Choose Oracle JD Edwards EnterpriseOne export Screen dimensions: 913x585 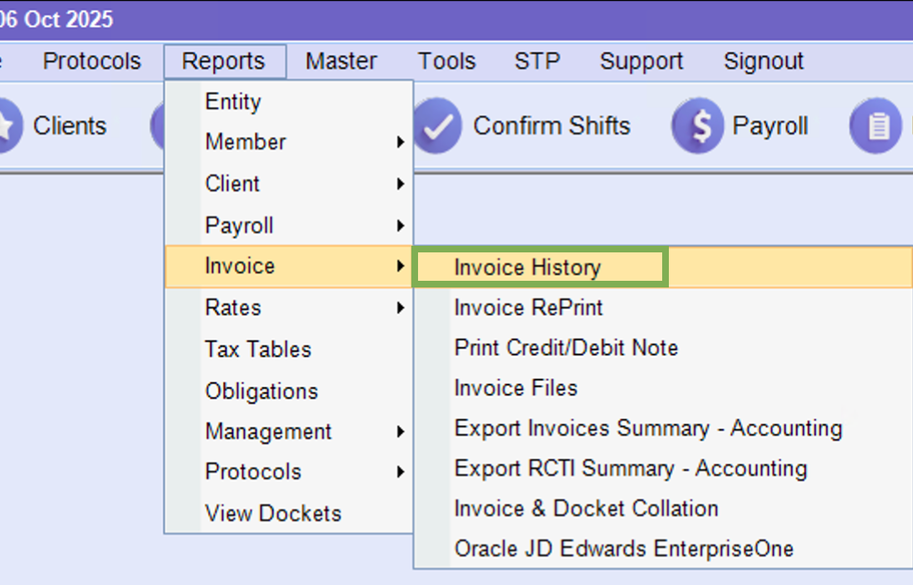(x=624, y=548)
